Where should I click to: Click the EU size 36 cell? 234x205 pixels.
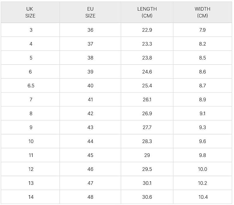click(x=90, y=30)
